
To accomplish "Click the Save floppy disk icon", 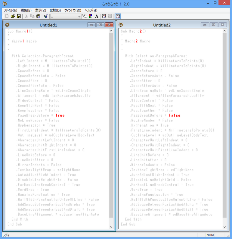I will (19, 16).
